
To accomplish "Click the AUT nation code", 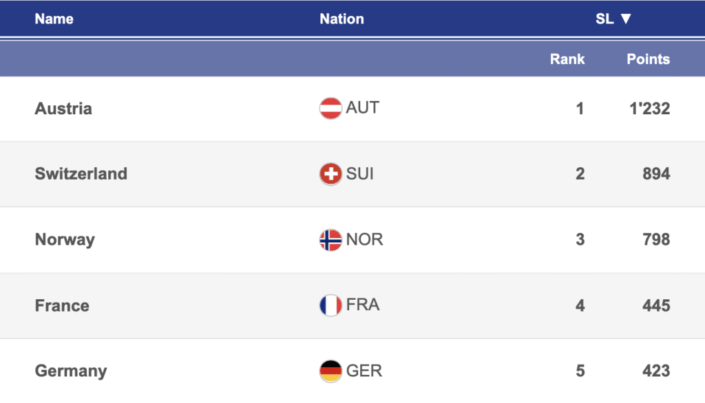I will tap(363, 108).
